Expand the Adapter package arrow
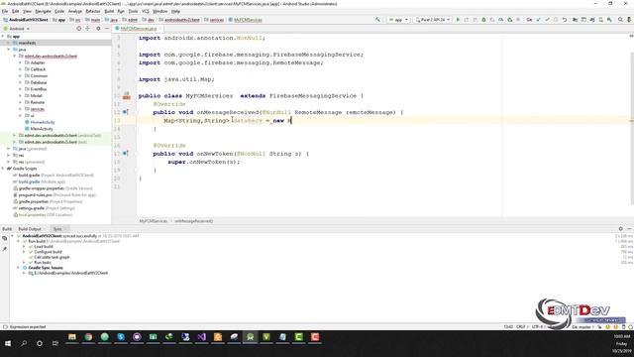The height and width of the screenshot is (357, 634). point(20,62)
